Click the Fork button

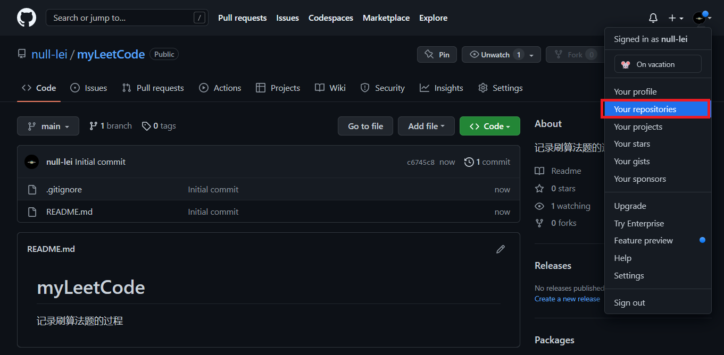[x=575, y=55]
